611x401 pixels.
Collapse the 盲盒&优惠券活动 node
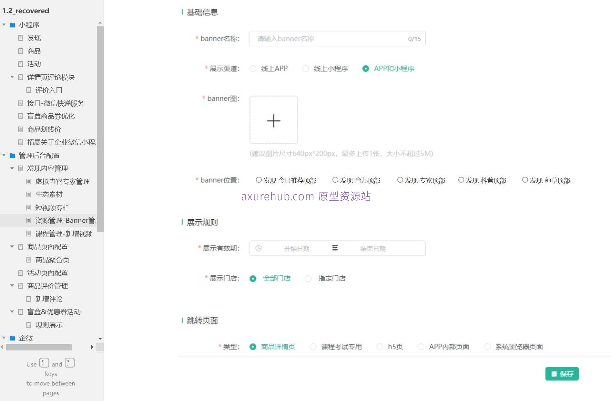[12, 312]
